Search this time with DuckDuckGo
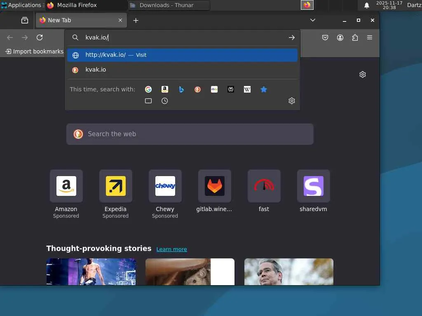The image size is (422, 316). pos(197,89)
